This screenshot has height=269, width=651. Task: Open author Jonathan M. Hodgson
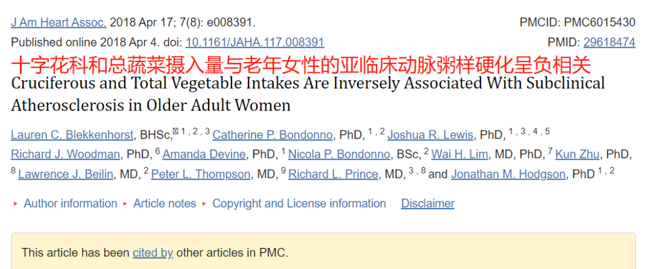508,174
